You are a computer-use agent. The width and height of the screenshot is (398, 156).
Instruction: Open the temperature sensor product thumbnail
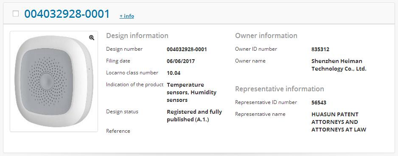[x=54, y=81]
